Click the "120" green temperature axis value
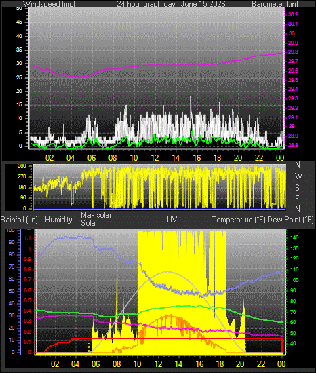The image size is (316, 373). point(294,259)
